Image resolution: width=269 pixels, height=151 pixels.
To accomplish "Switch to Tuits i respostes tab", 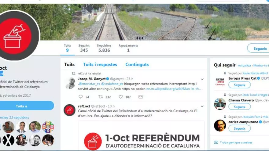I will tap(100, 65).
